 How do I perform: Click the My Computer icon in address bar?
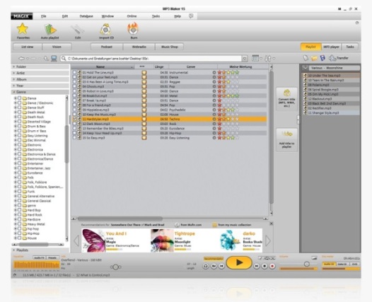(54, 59)
